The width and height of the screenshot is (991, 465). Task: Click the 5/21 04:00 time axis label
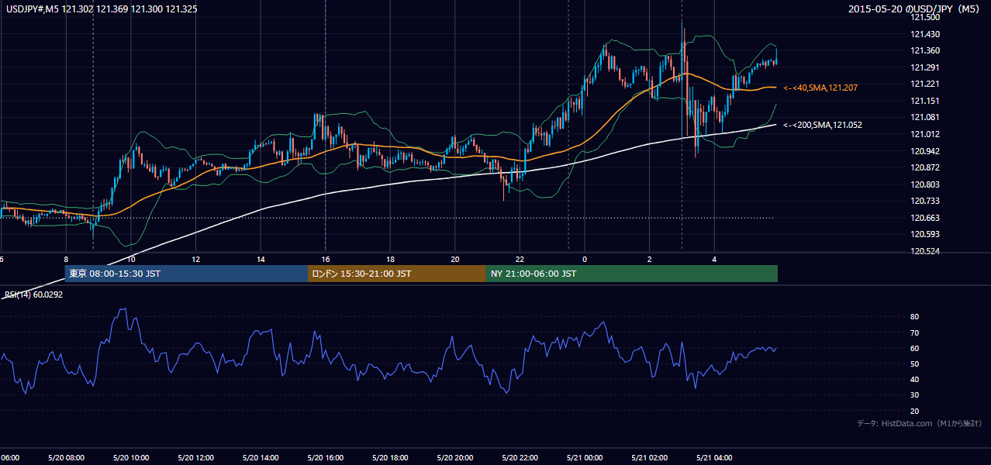pyautogui.click(x=715, y=458)
